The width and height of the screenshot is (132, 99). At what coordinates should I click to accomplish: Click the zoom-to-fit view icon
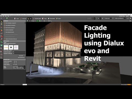49,21
